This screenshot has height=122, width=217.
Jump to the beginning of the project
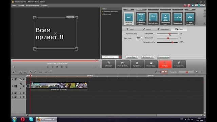pyautogui.click(x=48, y=67)
